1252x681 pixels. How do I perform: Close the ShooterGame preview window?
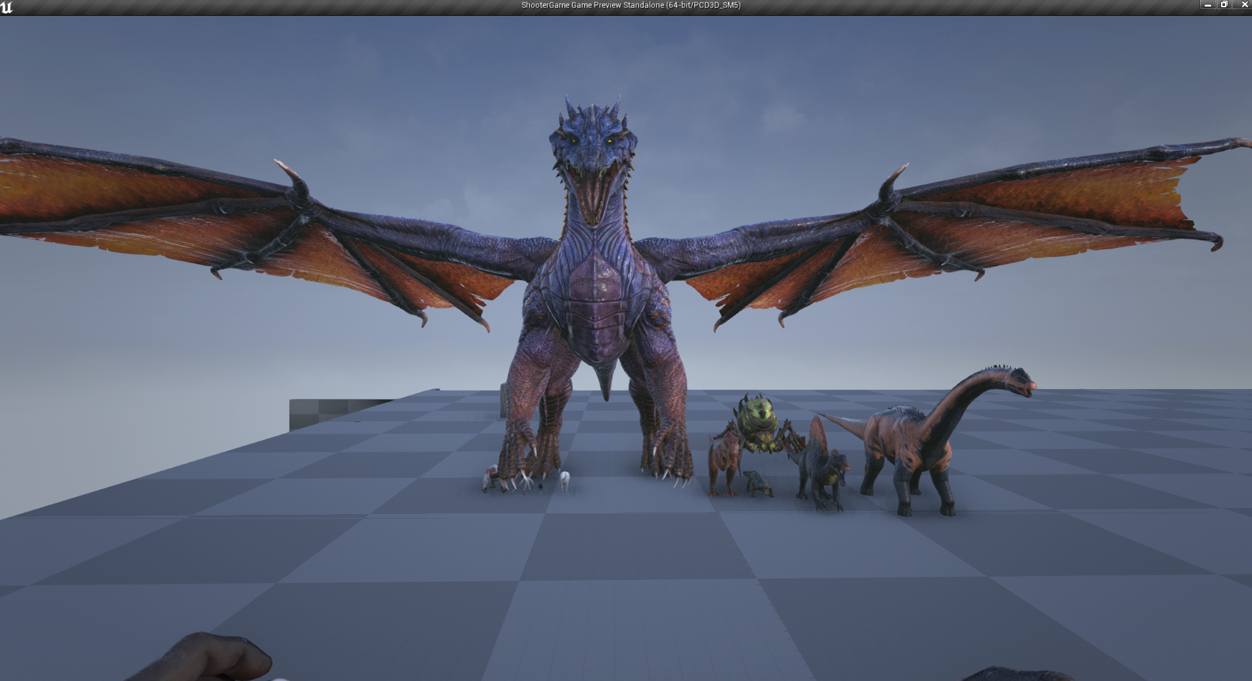click(1243, 5)
